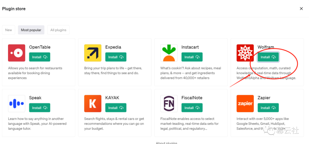309x144 pixels.
Task: Click the Zapier orange logo icon
Action: pos(245,104)
